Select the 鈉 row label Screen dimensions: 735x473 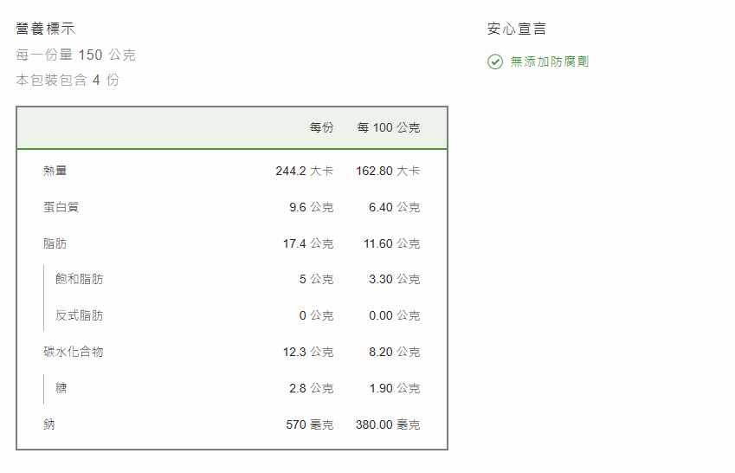point(49,424)
